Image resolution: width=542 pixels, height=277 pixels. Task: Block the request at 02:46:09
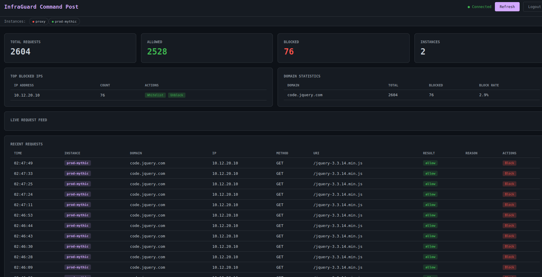coord(509,267)
